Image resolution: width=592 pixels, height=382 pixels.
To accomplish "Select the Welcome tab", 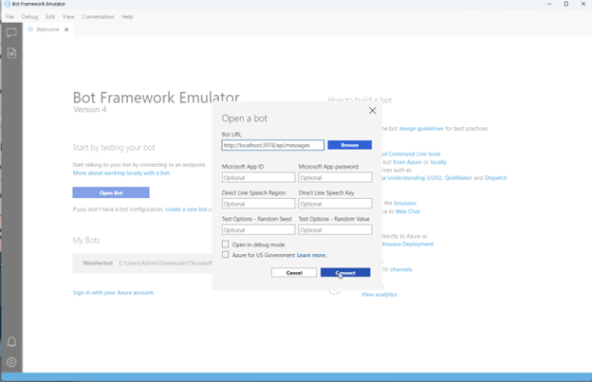I will point(46,29).
